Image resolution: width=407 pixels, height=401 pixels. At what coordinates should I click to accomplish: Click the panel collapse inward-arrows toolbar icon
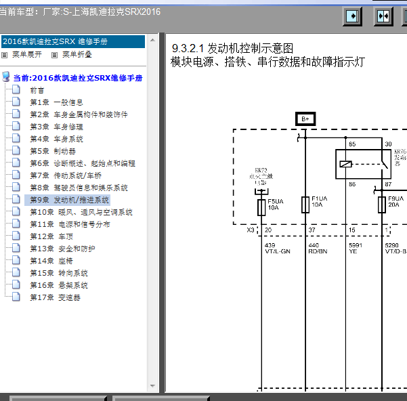383,16
